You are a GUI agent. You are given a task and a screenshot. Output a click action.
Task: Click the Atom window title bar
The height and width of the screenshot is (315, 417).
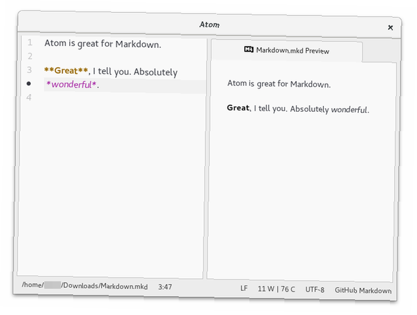coord(210,25)
